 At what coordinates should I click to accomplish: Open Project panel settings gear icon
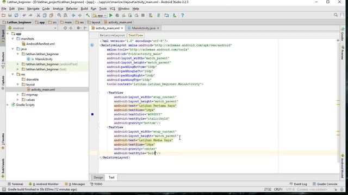[78, 28]
